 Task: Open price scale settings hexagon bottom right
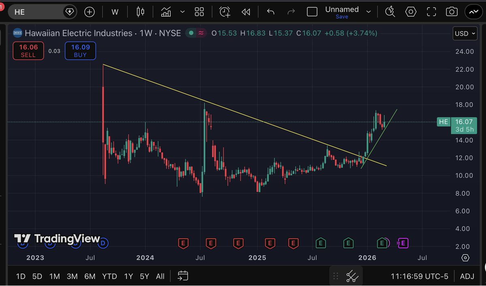(465, 258)
